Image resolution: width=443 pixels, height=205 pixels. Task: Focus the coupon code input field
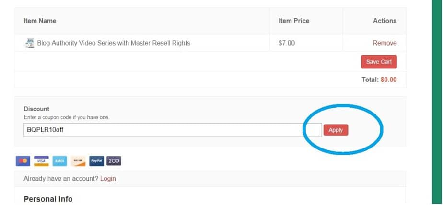pyautogui.click(x=173, y=130)
